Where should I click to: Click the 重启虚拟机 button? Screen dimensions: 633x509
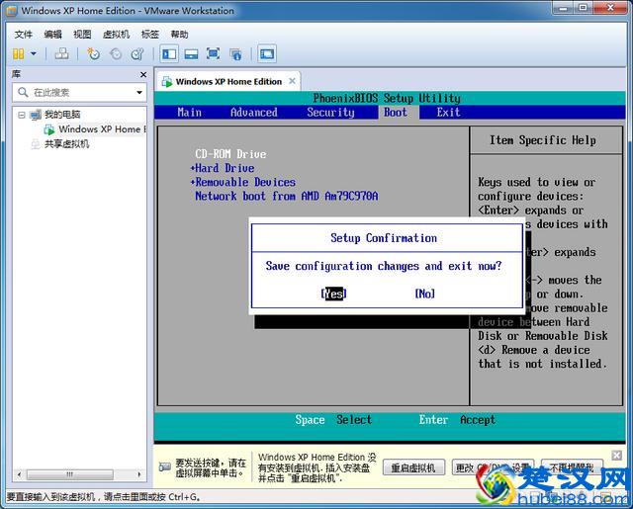click(413, 467)
